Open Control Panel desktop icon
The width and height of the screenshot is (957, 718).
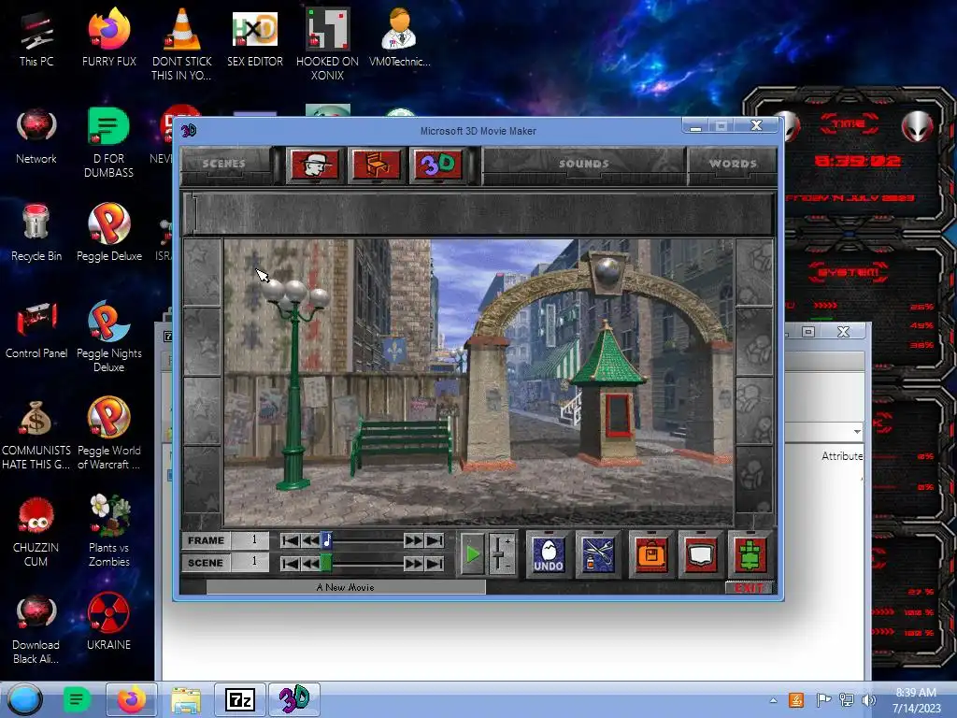[36, 330]
